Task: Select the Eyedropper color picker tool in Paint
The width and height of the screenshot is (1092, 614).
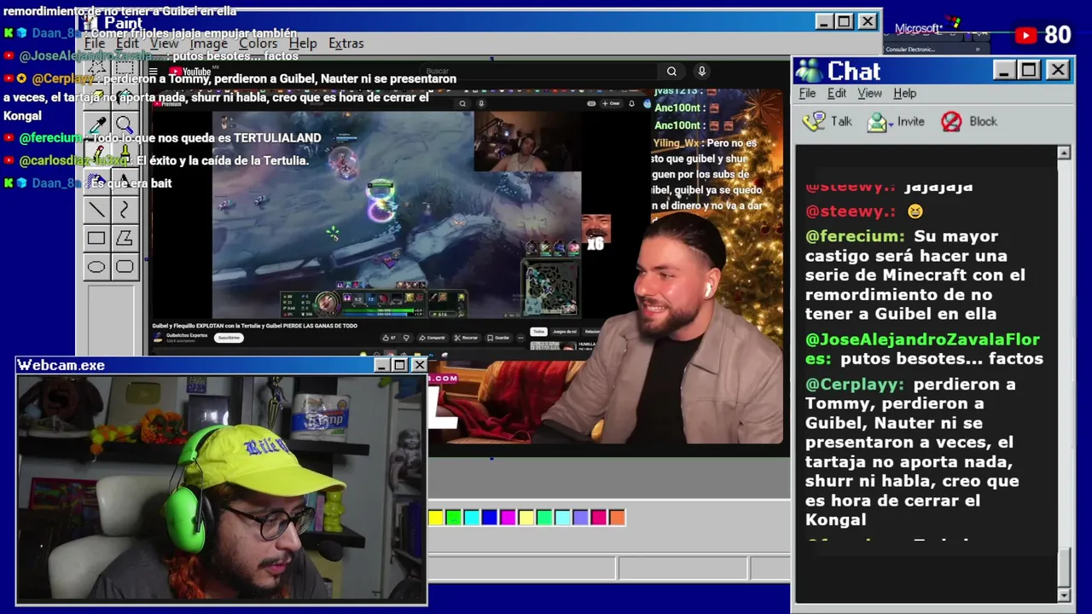Action: click(96, 125)
